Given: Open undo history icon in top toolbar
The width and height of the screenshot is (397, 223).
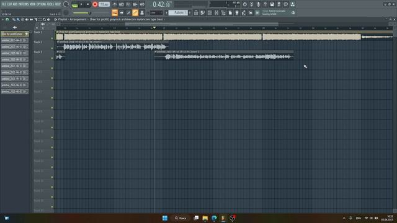Looking at the screenshot, I should [x=244, y=4].
